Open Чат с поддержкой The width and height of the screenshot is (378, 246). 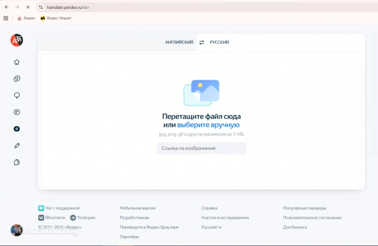click(59, 208)
